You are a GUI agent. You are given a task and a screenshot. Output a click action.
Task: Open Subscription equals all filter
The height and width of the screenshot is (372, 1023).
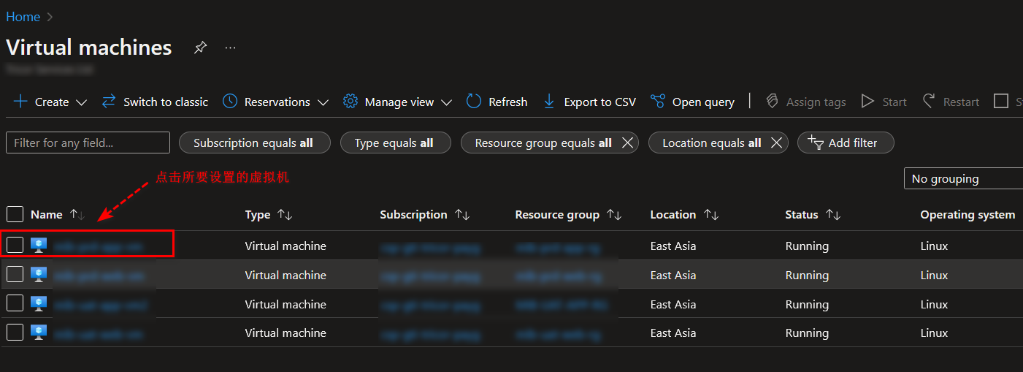(x=255, y=143)
